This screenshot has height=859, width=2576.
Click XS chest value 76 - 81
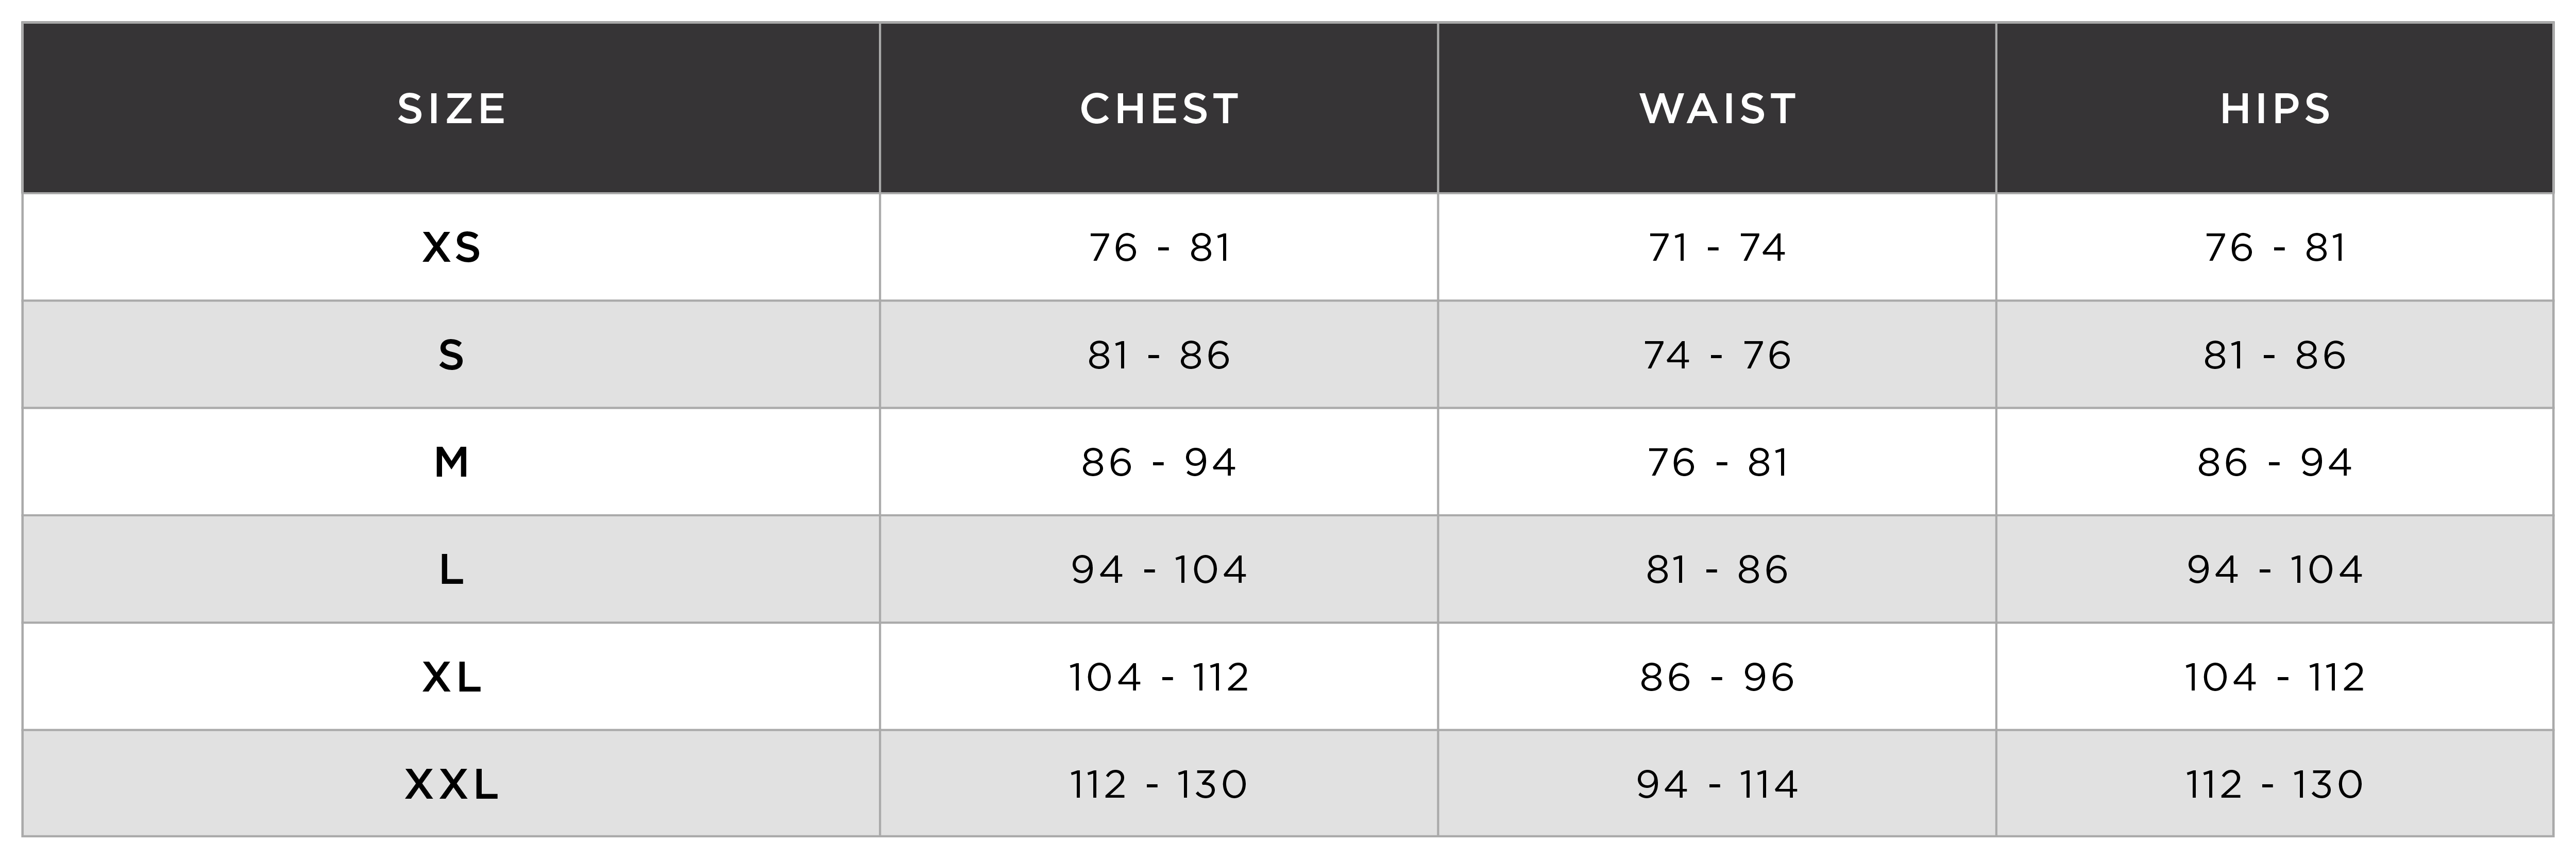coord(1159,247)
